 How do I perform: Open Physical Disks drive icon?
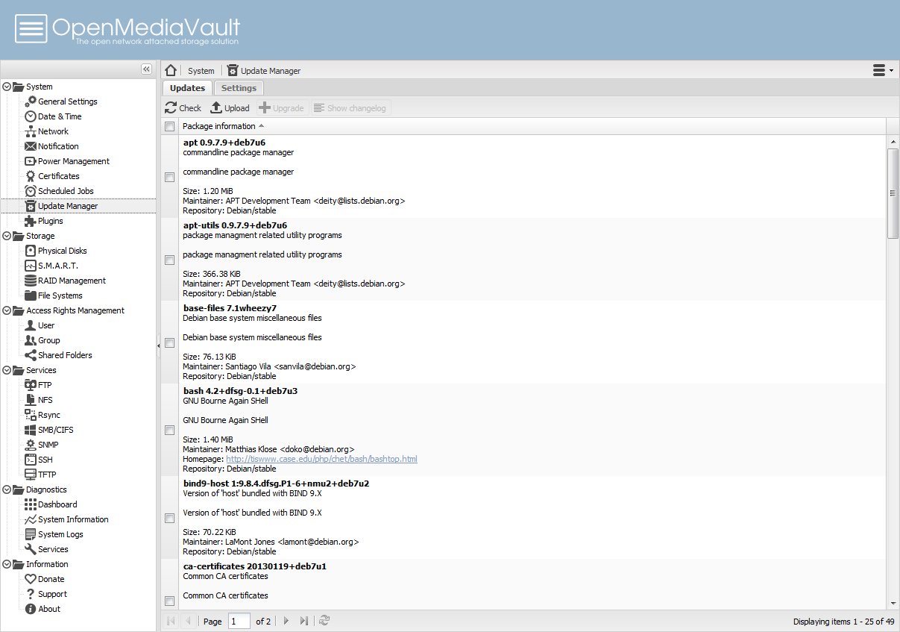tap(31, 251)
